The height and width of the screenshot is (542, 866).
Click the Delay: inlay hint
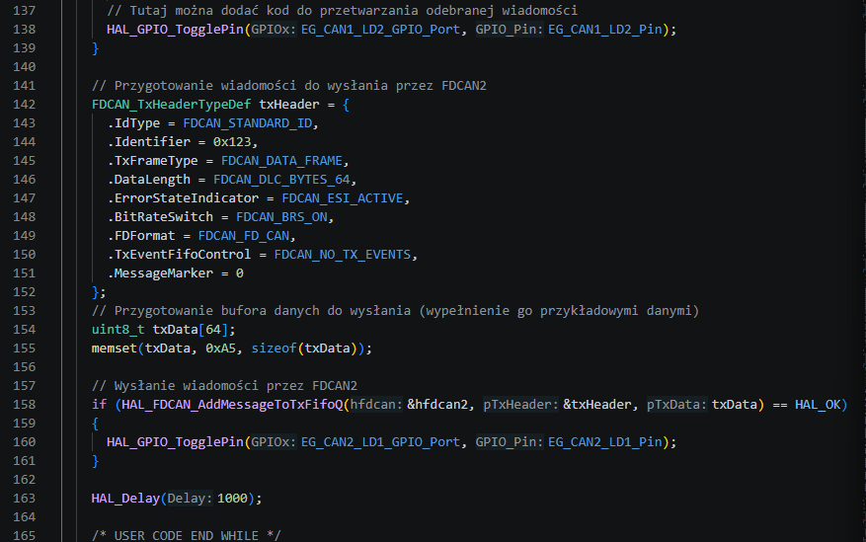[x=190, y=499]
